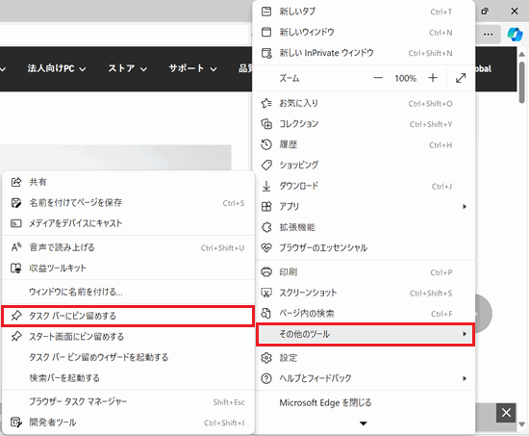529x436 pixels.
Task: Click the 収益ツールキット icon
Action: click(x=16, y=269)
